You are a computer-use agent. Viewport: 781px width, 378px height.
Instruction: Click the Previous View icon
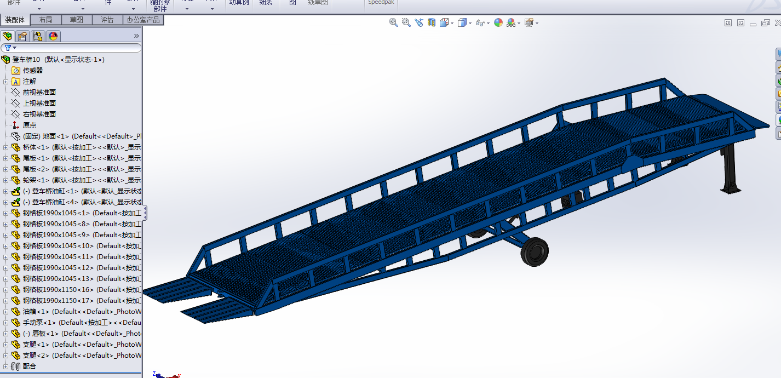pos(419,22)
